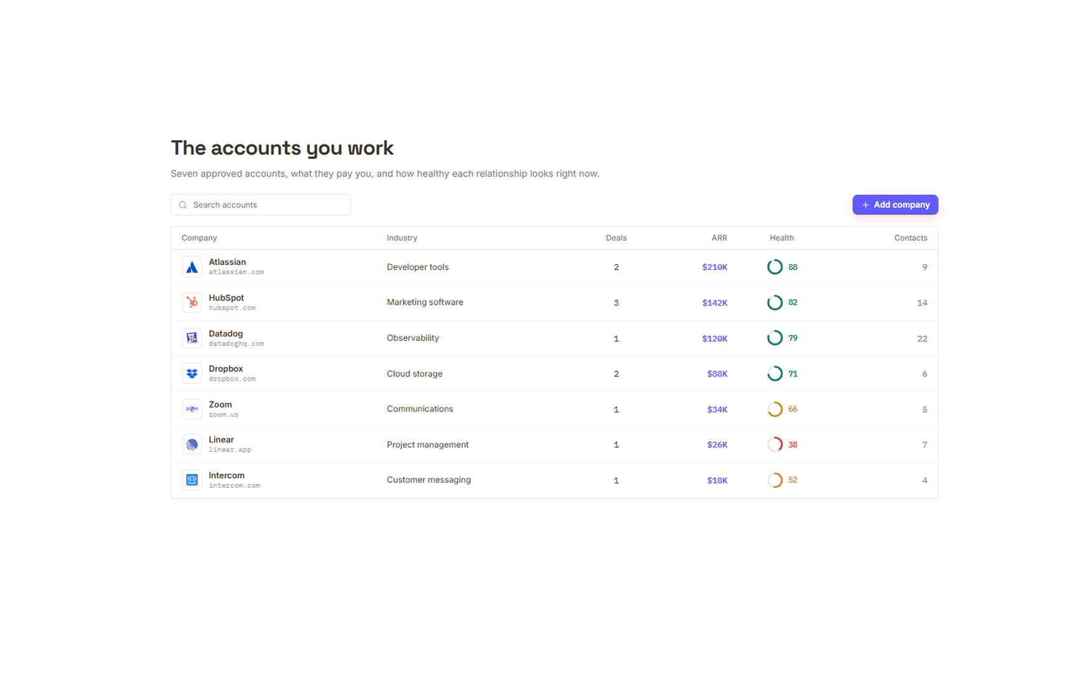Open the Intercom company name
Image resolution: width=1076 pixels, height=696 pixels.
(x=227, y=475)
